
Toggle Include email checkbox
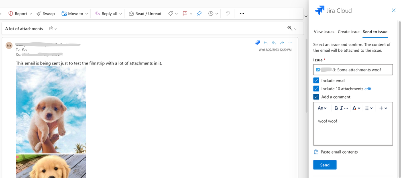(x=316, y=81)
